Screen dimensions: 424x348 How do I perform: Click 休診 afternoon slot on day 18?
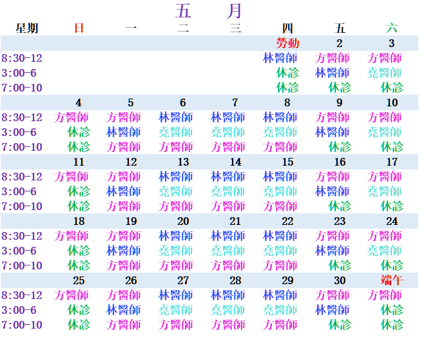pyautogui.click(x=79, y=251)
